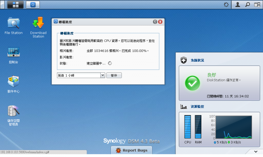The width and height of the screenshot is (263, 157).
Task: Collapse the widget panel with bottom chevron
Action: (x=256, y=152)
